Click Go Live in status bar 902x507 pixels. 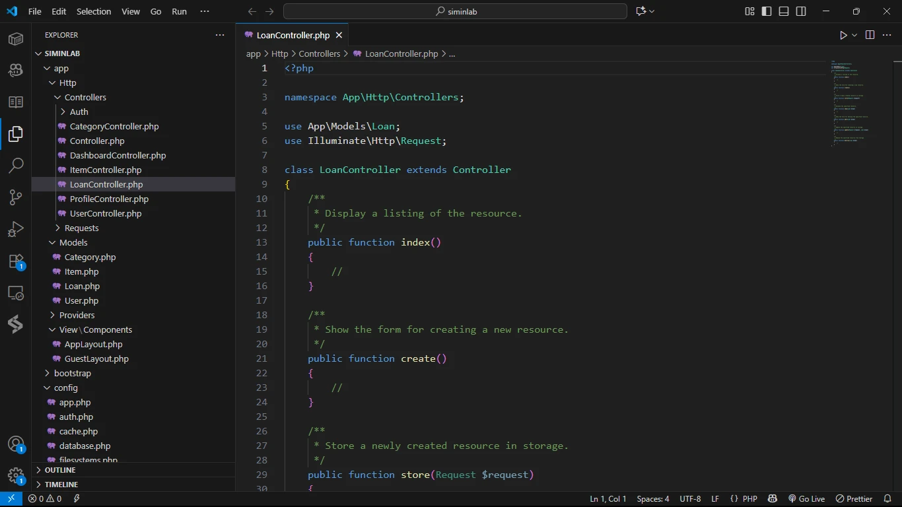pyautogui.click(x=806, y=499)
